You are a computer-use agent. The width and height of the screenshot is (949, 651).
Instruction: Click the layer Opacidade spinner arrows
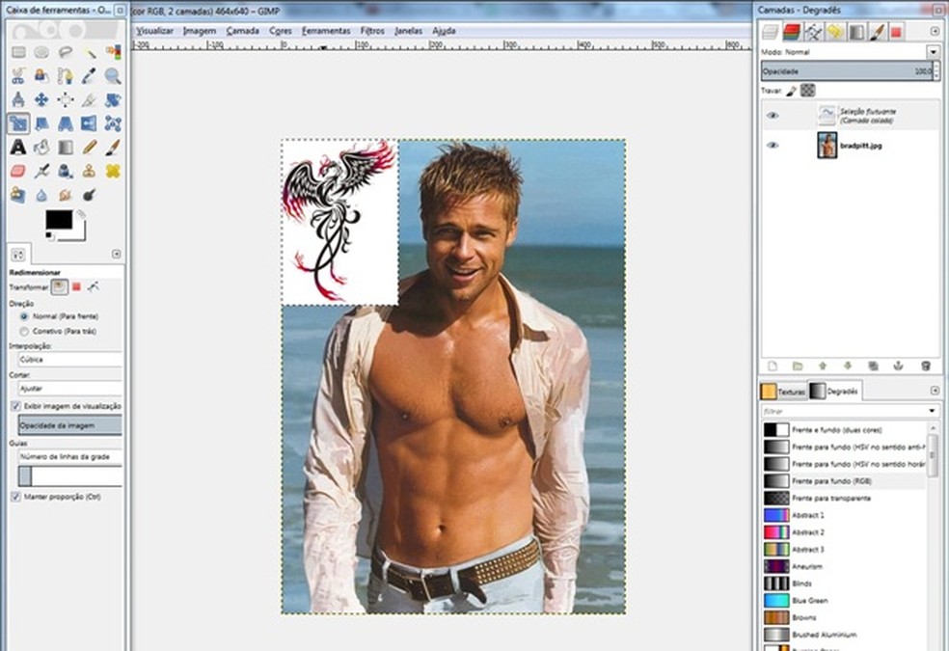(936, 71)
